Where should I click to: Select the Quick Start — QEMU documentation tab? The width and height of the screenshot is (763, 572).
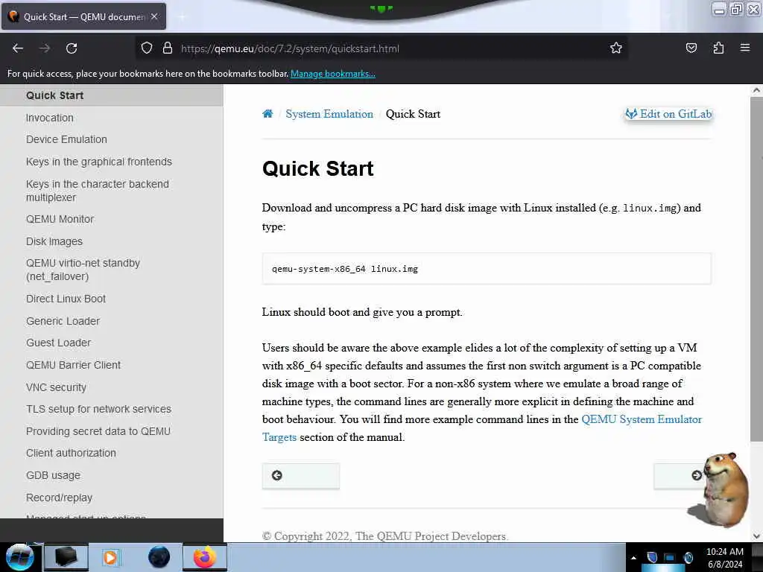tap(83, 16)
